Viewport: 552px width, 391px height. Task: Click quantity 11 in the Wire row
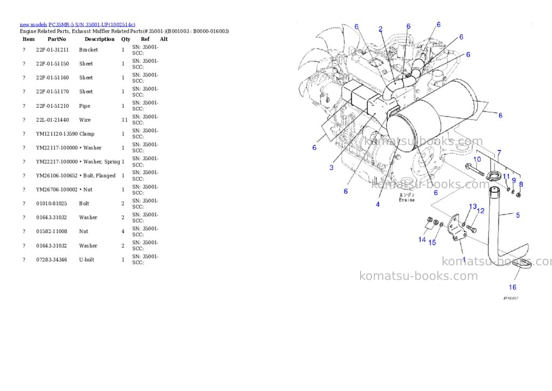click(125, 120)
